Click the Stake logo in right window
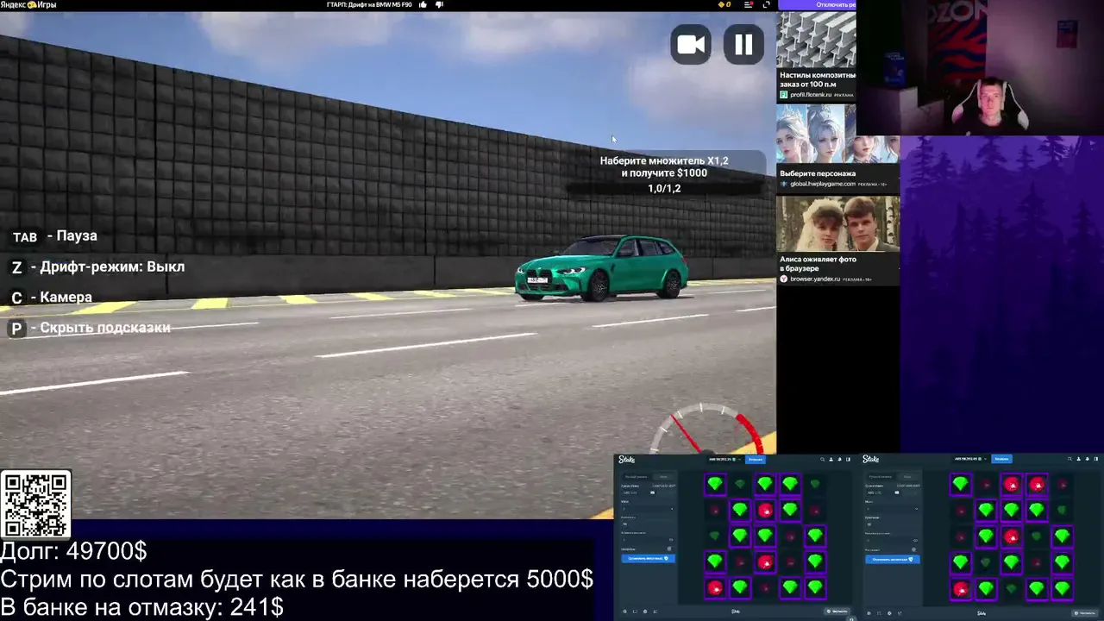 pos(871,459)
